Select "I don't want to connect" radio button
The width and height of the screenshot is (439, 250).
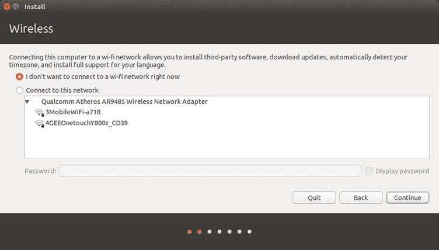pyautogui.click(x=19, y=76)
